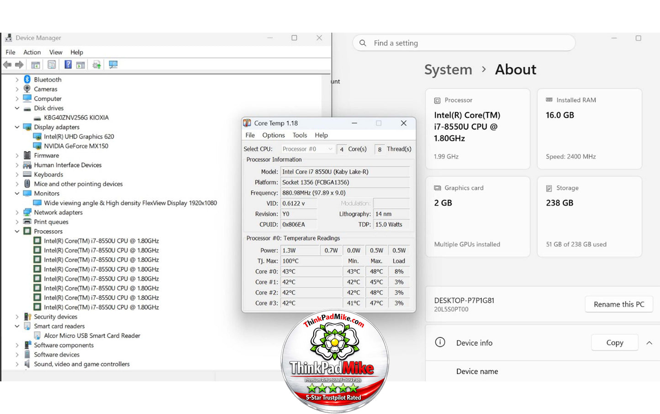Select the Wide viewing angle FlexView Display monitor

(x=131, y=203)
